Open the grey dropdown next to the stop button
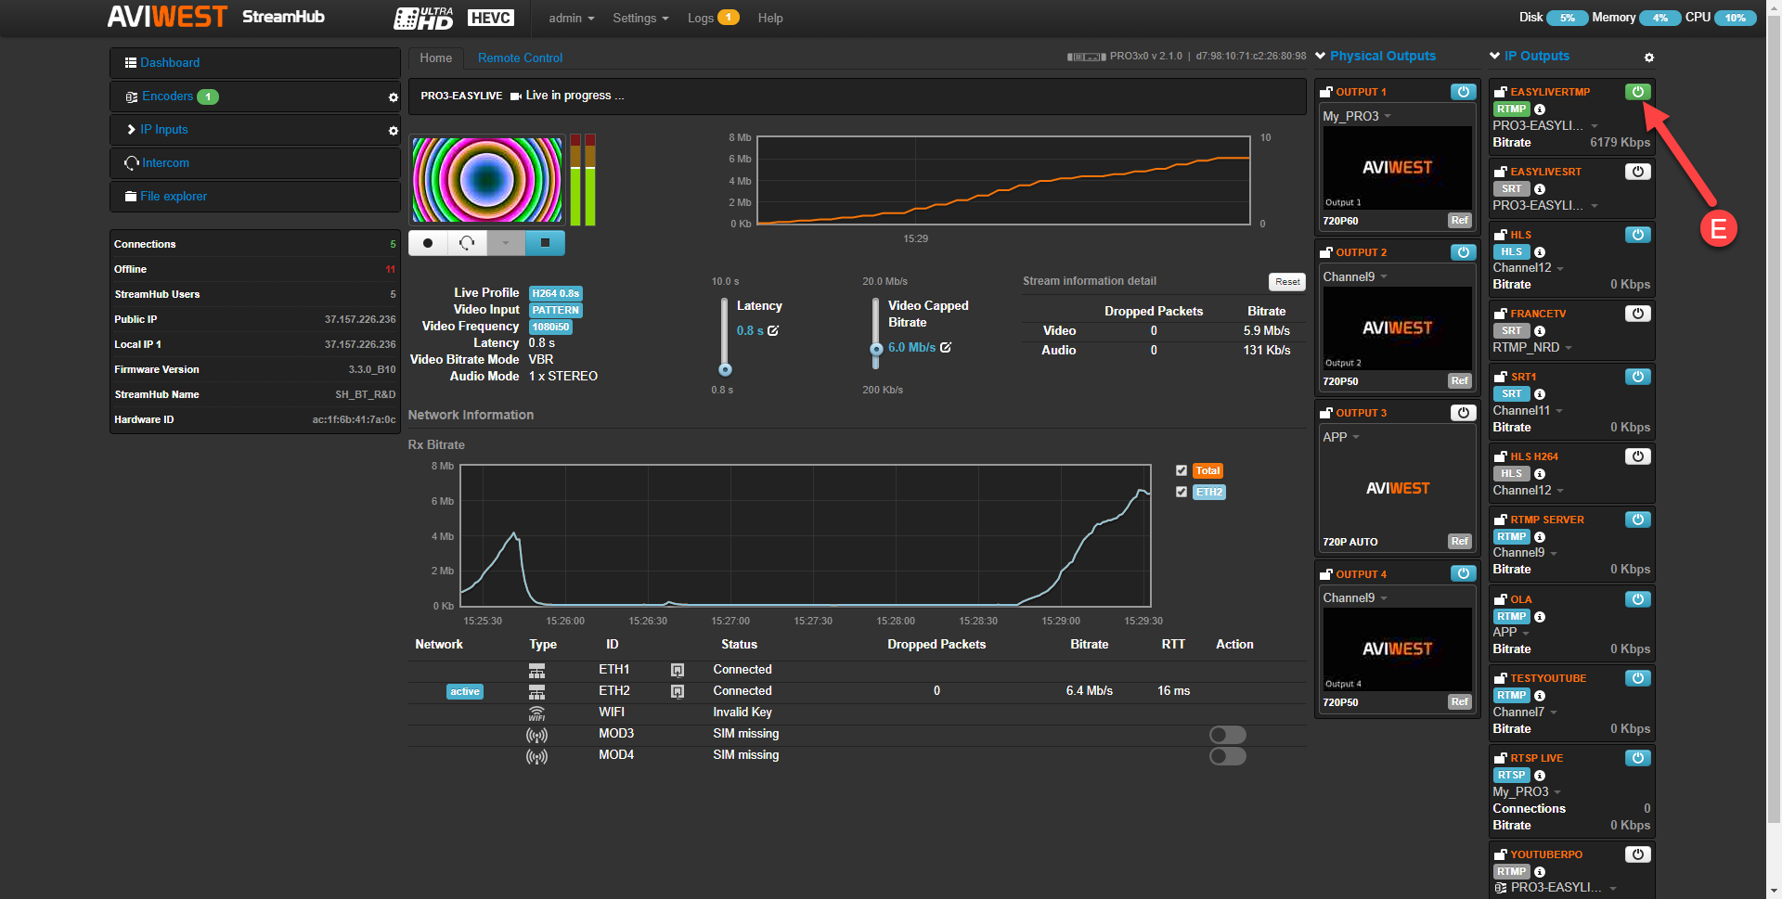The width and height of the screenshot is (1782, 899). pyautogui.click(x=506, y=243)
